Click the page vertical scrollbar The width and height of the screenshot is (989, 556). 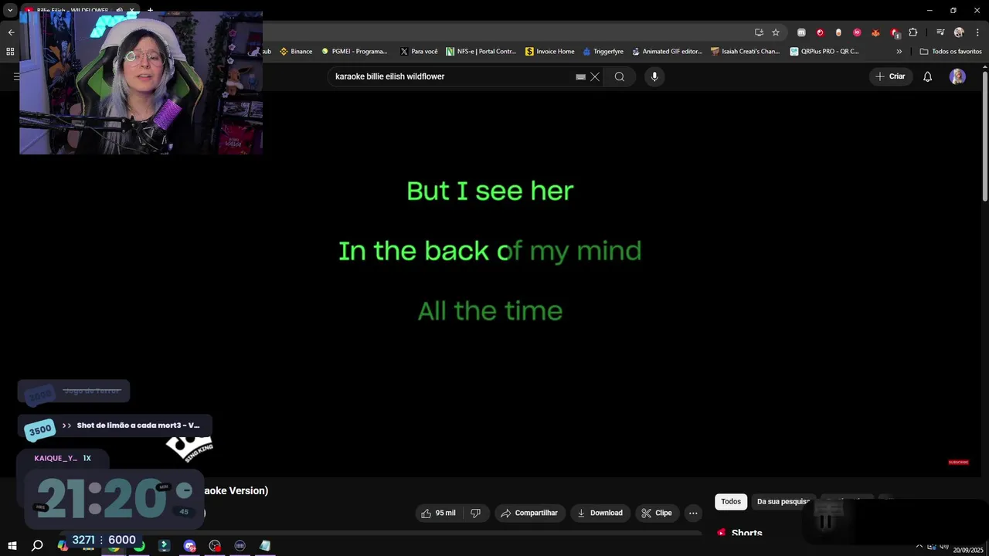(x=985, y=135)
